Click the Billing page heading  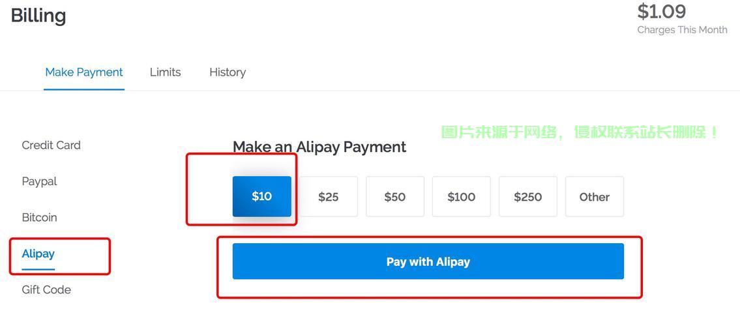click(x=38, y=16)
